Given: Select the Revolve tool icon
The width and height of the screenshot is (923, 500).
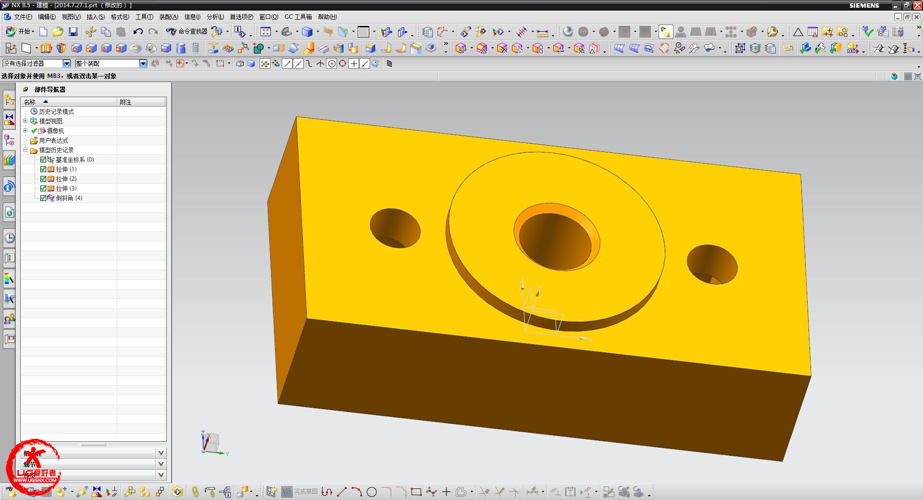Looking at the screenshot, I should pyautogui.click(x=61, y=48).
